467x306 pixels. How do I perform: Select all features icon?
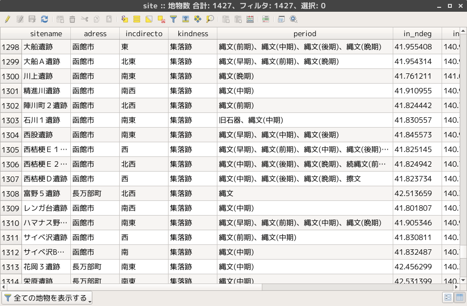[x=137, y=20]
